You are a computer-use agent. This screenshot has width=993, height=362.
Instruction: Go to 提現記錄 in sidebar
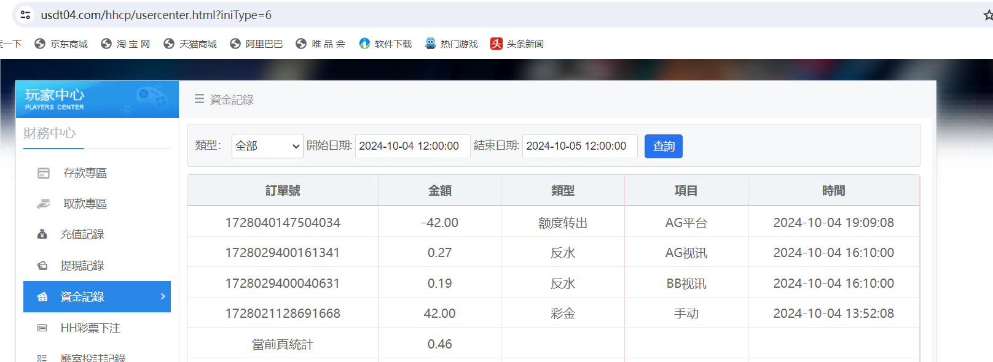tap(82, 266)
